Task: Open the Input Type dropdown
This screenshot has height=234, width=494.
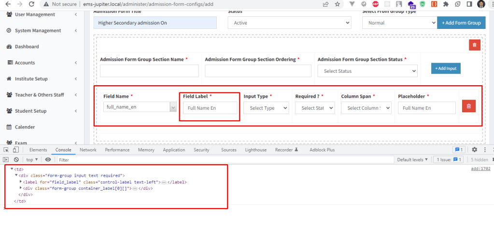Action: [x=266, y=108]
